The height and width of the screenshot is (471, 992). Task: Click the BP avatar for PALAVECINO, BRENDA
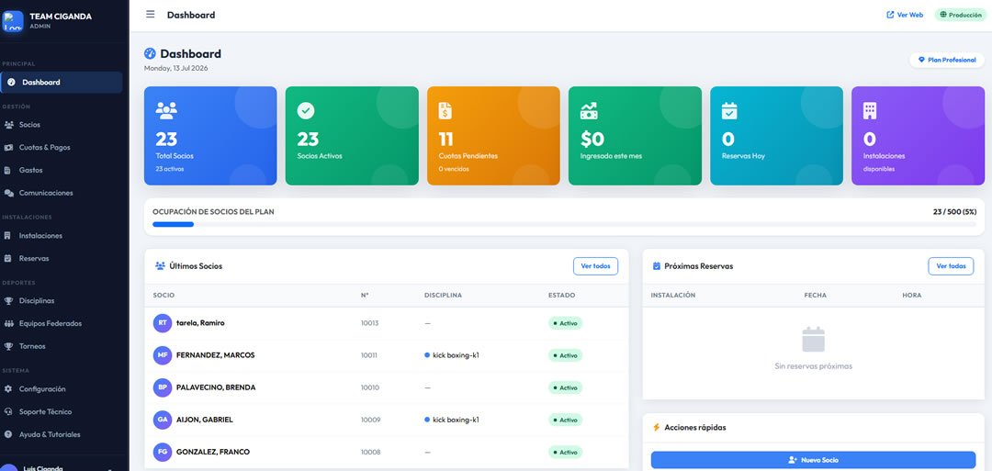(x=163, y=387)
